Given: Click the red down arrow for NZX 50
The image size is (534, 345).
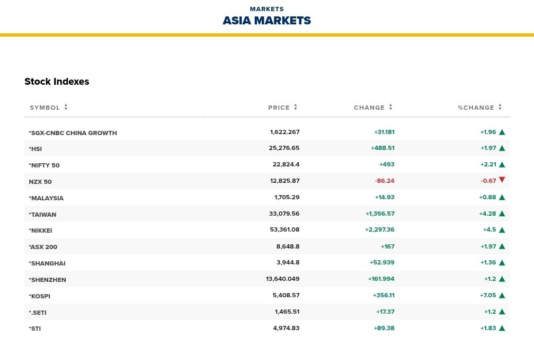Looking at the screenshot, I should 502,180.
